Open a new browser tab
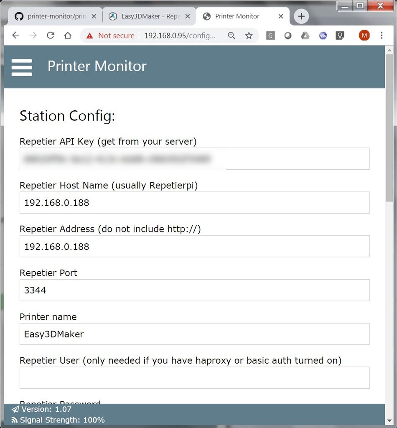 coord(301,17)
